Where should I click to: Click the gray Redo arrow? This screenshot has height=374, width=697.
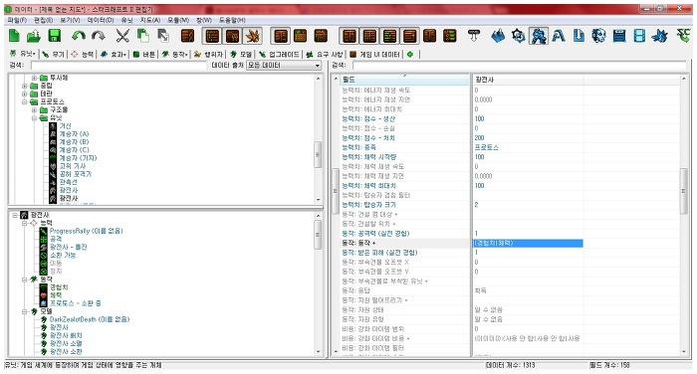click(x=99, y=36)
